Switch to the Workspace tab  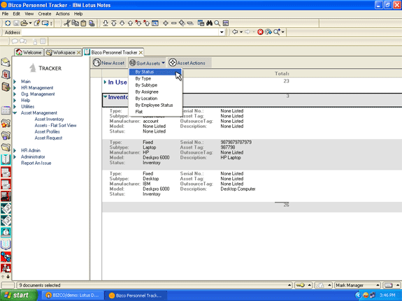coord(63,52)
